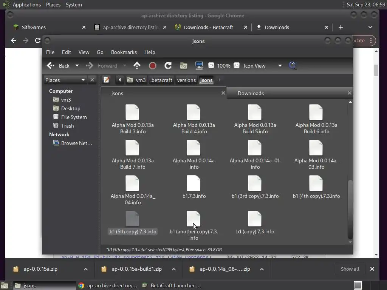
Task: Open the Bookmarks menu
Action: [x=124, y=52]
